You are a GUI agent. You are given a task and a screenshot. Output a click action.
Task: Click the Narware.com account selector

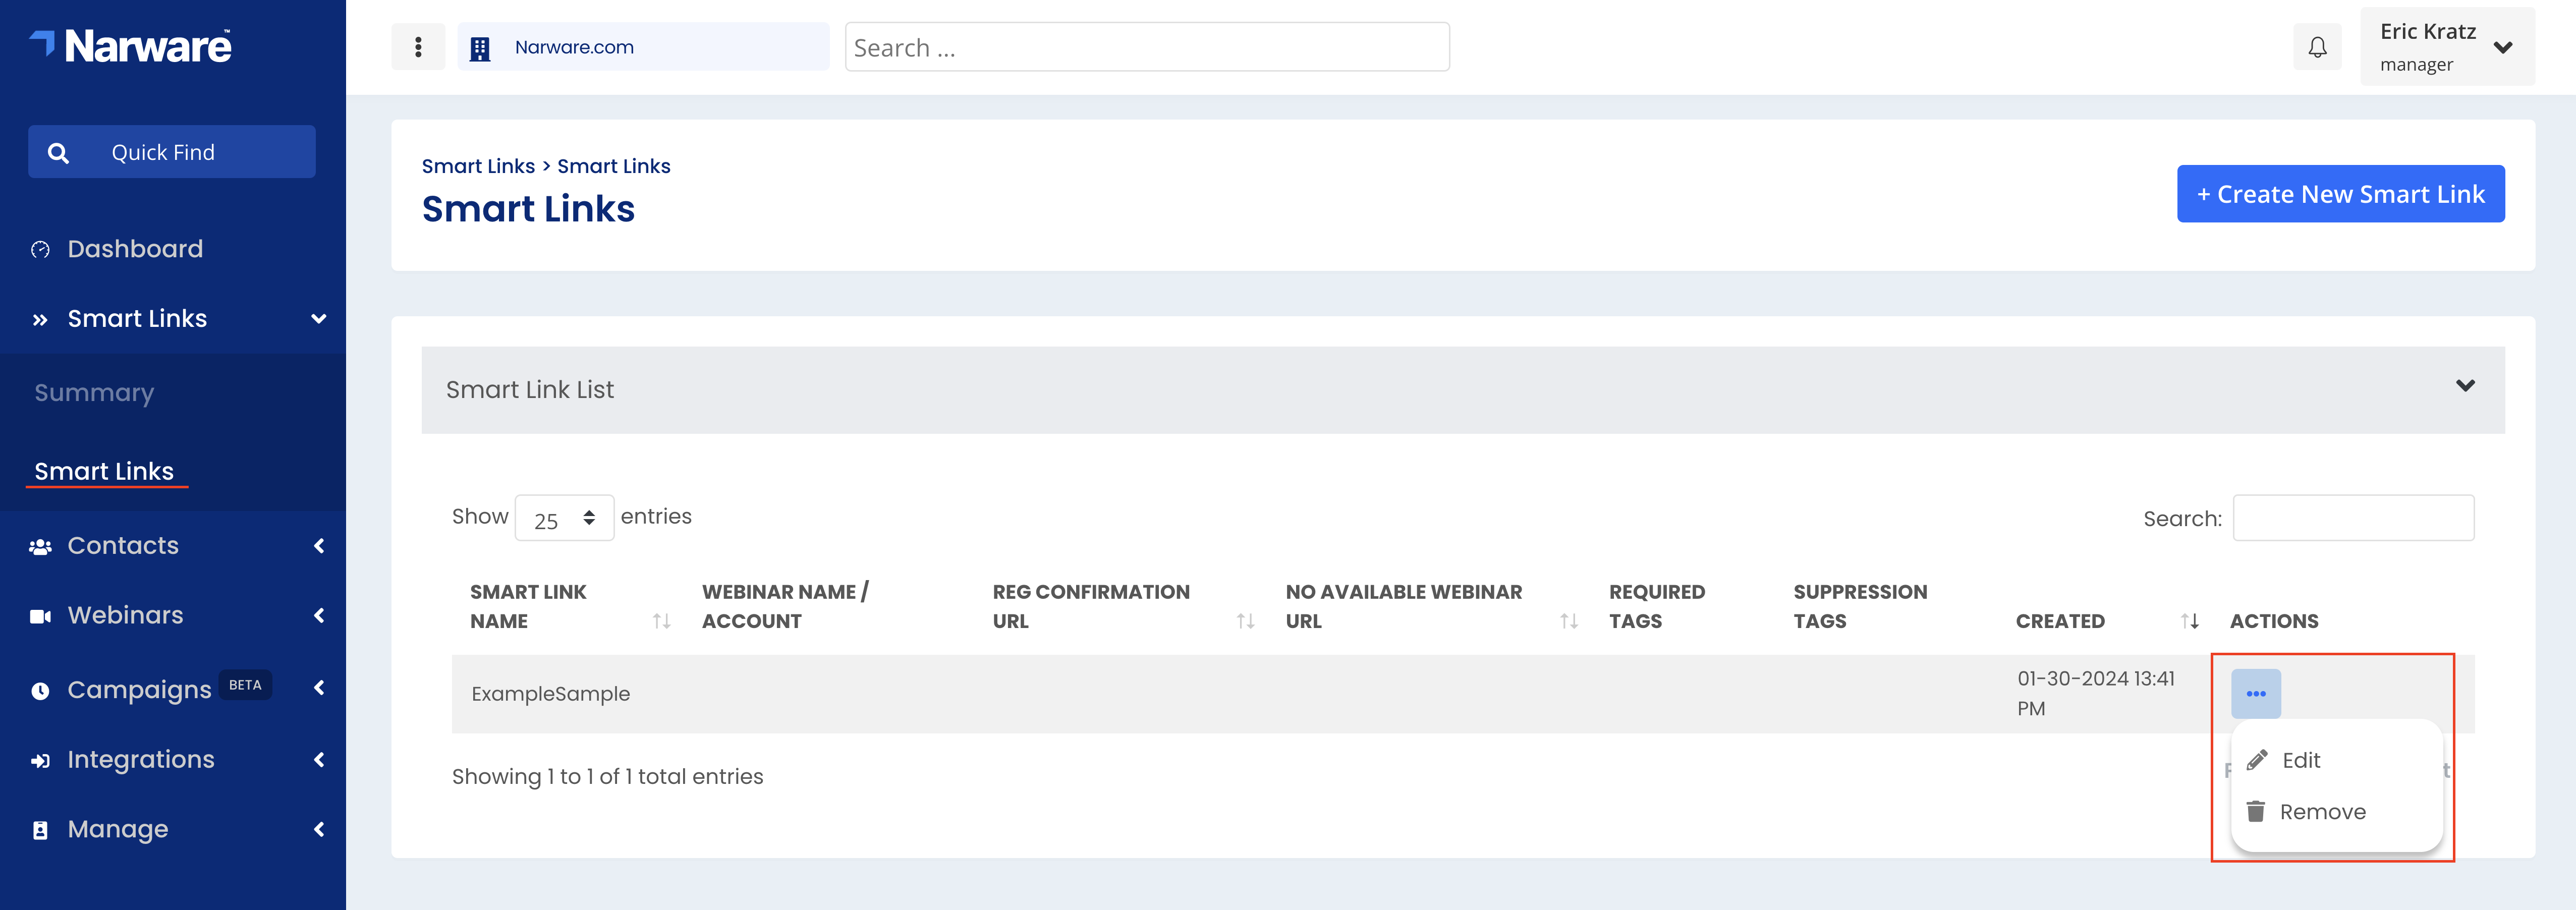(x=643, y=47)
